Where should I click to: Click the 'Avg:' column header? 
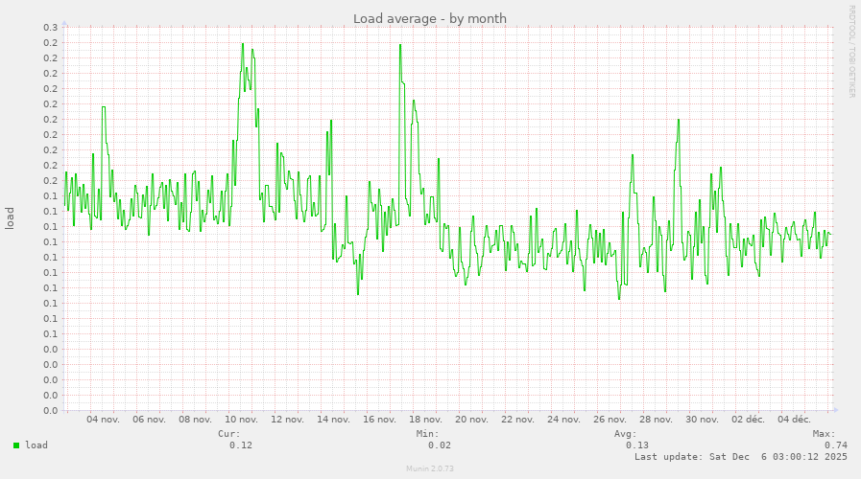click(x=626, y=434)
